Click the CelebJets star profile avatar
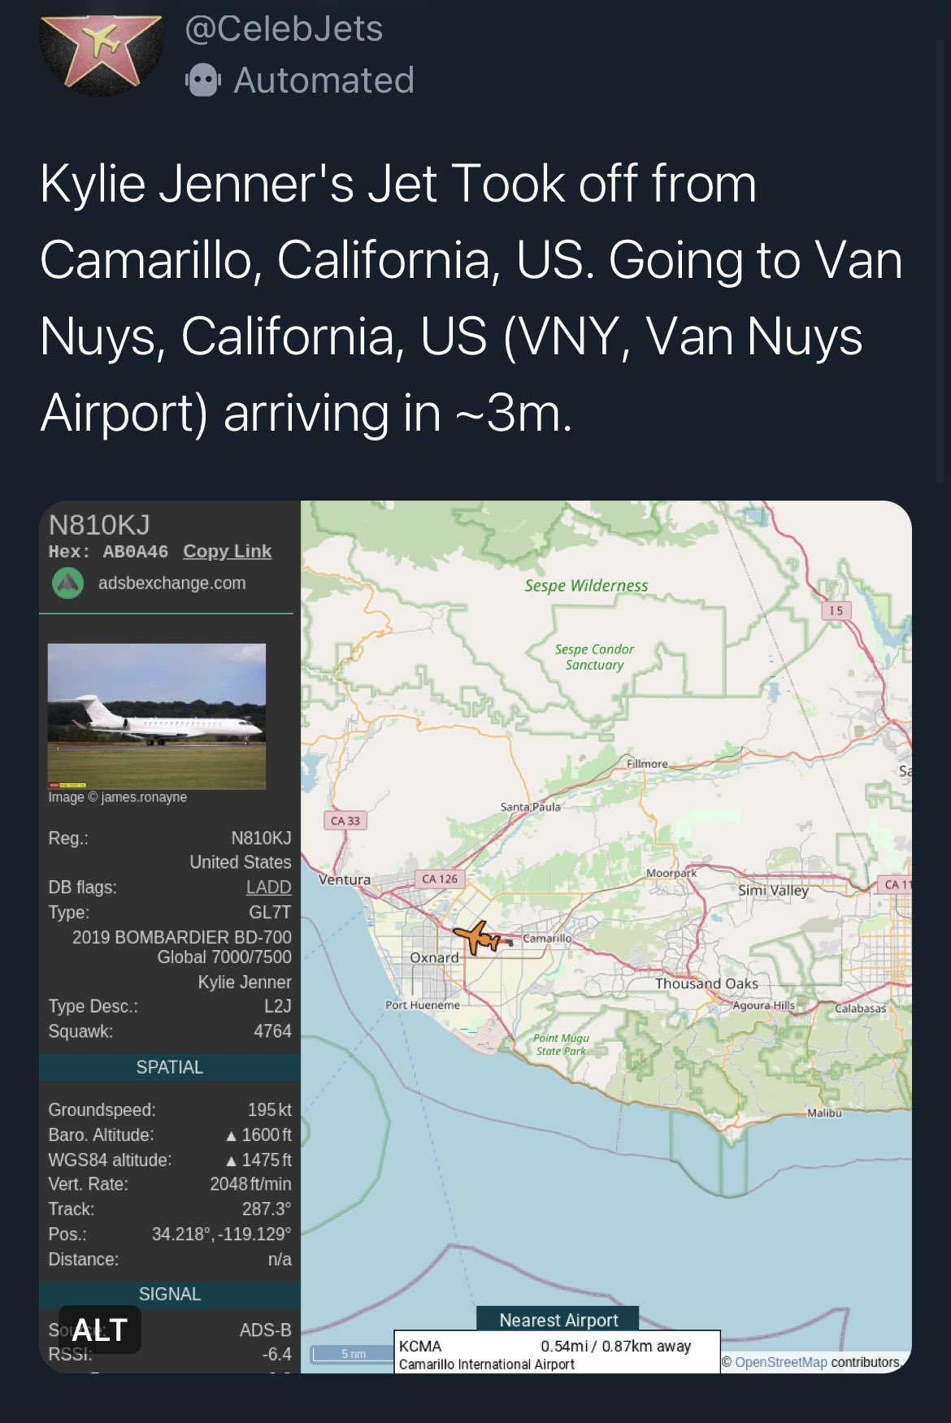 coord(102,50)
